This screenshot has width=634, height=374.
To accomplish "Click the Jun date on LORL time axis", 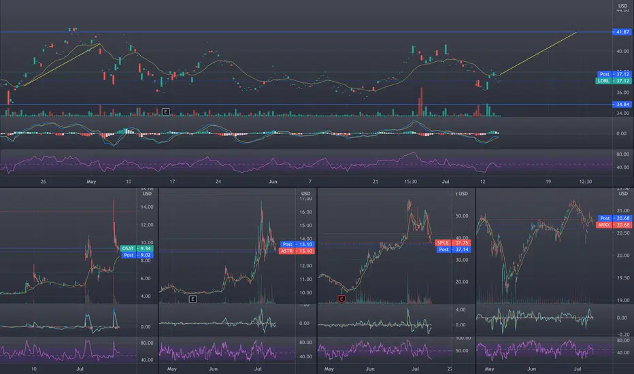I will (x=273, y=182).
